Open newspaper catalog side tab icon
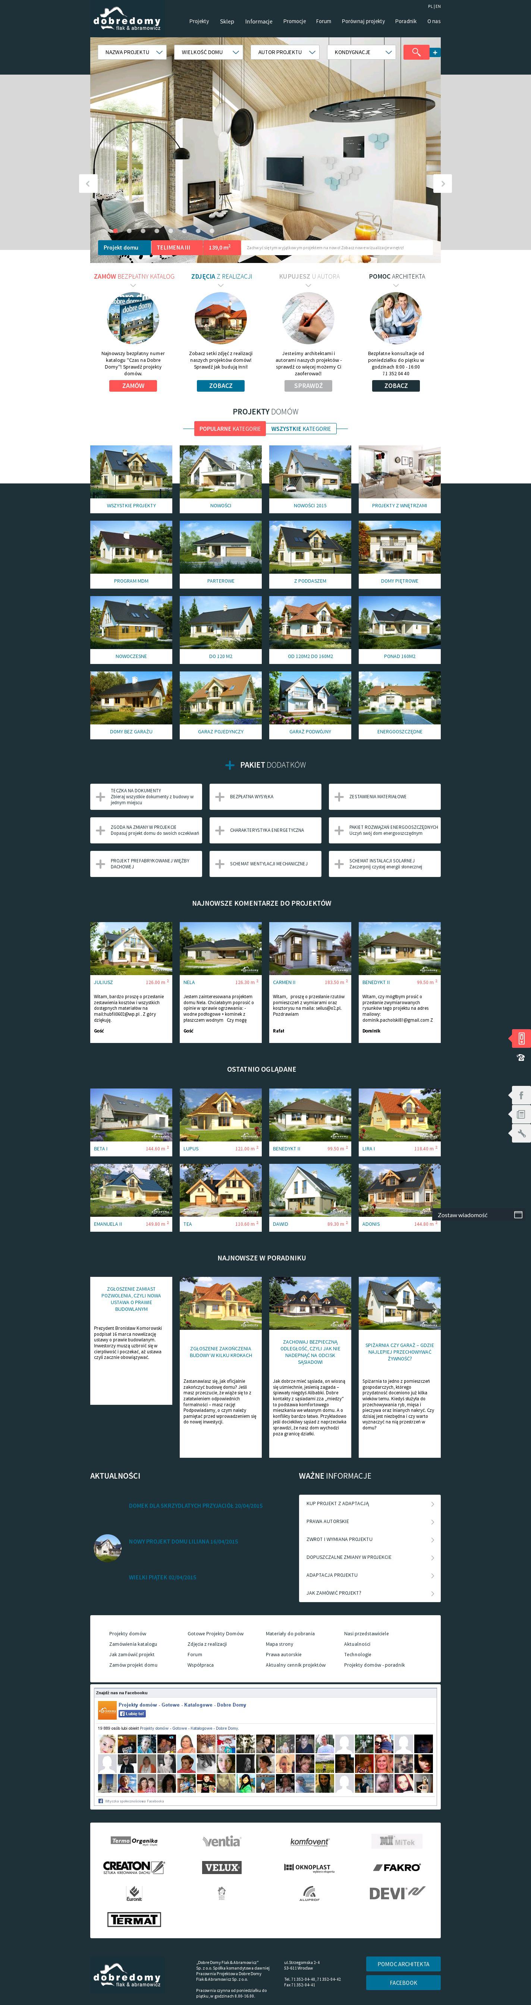This screenshot has width=531, height=2005. 521,1115
